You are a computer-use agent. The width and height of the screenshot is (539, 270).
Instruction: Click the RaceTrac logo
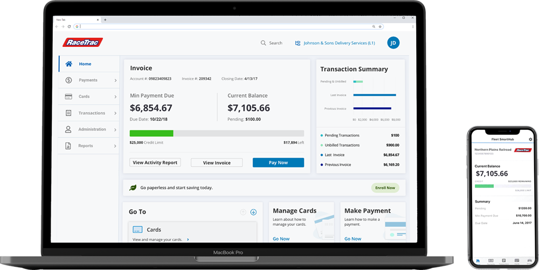point(82,42)
